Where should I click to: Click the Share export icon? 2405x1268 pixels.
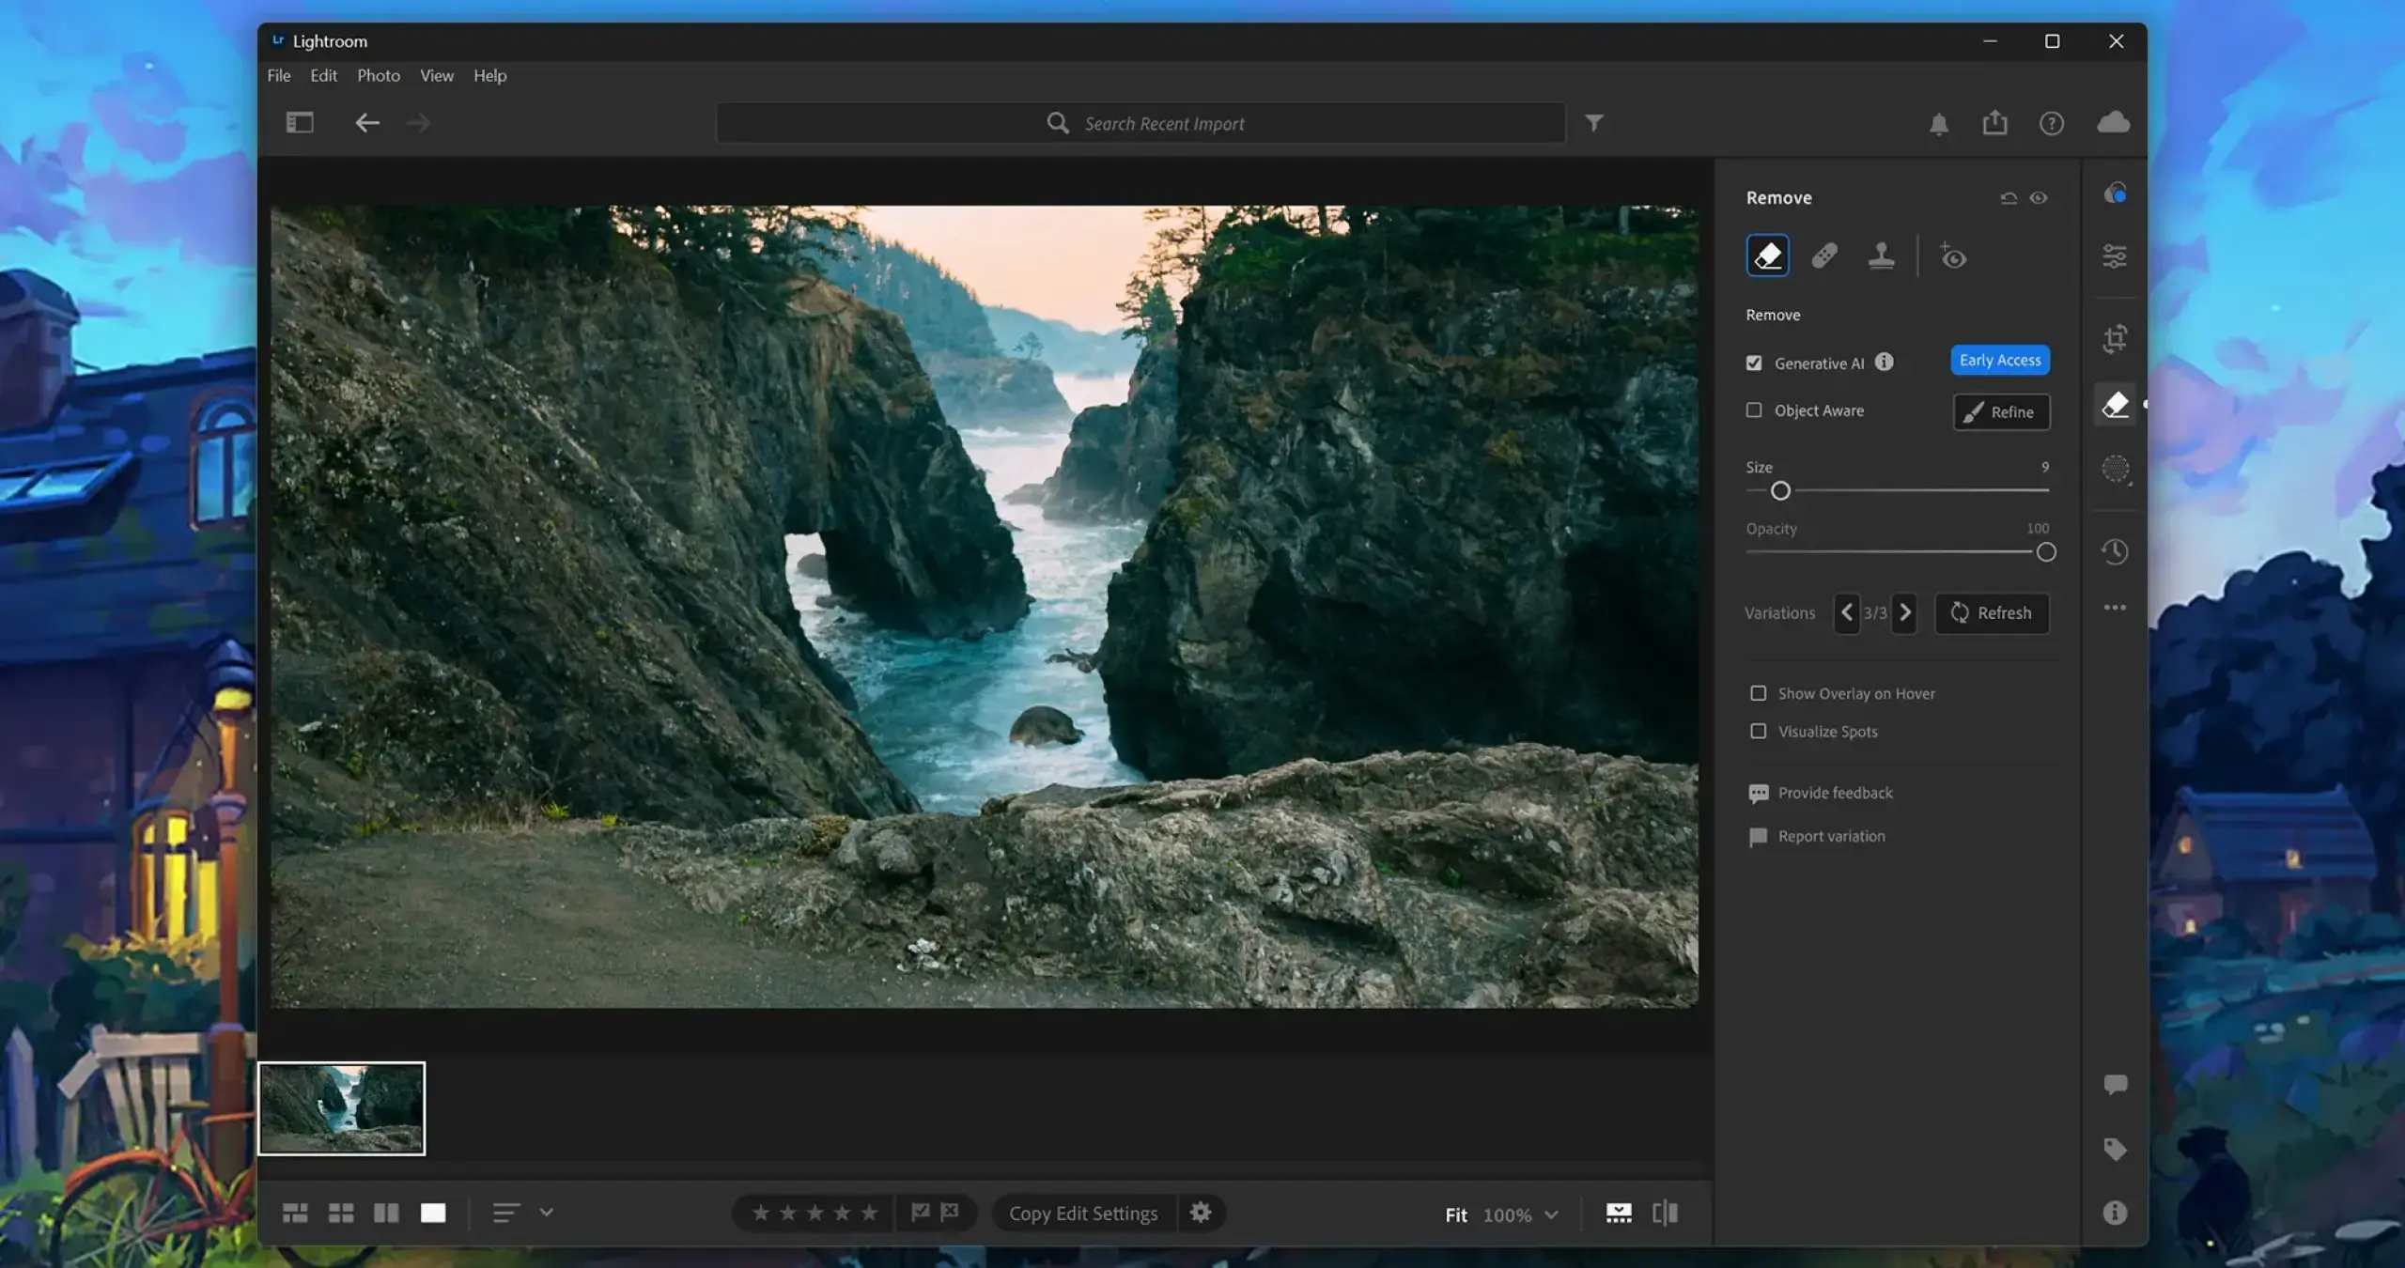tap(1994, 123)
